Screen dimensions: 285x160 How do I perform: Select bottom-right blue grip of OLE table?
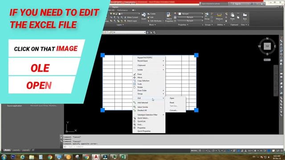(x=196, y=110)
